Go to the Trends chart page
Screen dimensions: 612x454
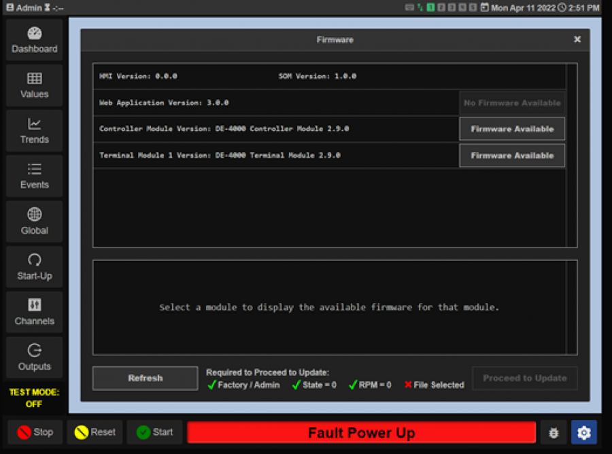[34, 130]
